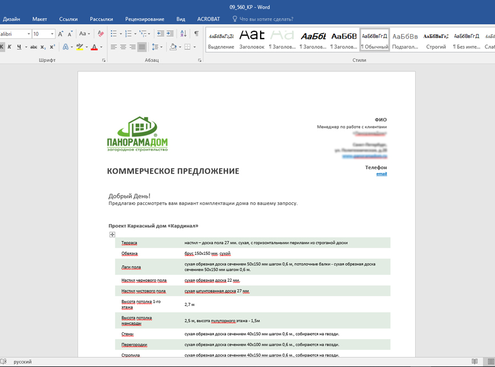Toggle justified alignment

coord(142,47)
